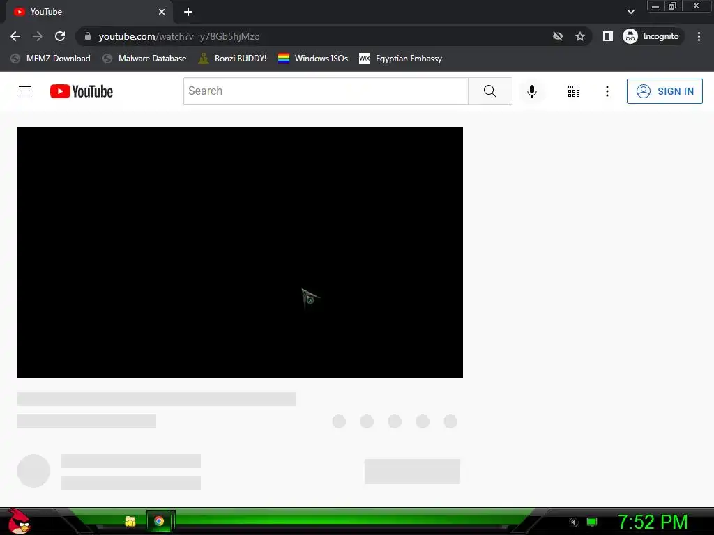Click the YouTube logo
Screen dimensions: 714x535
point(82,91)
